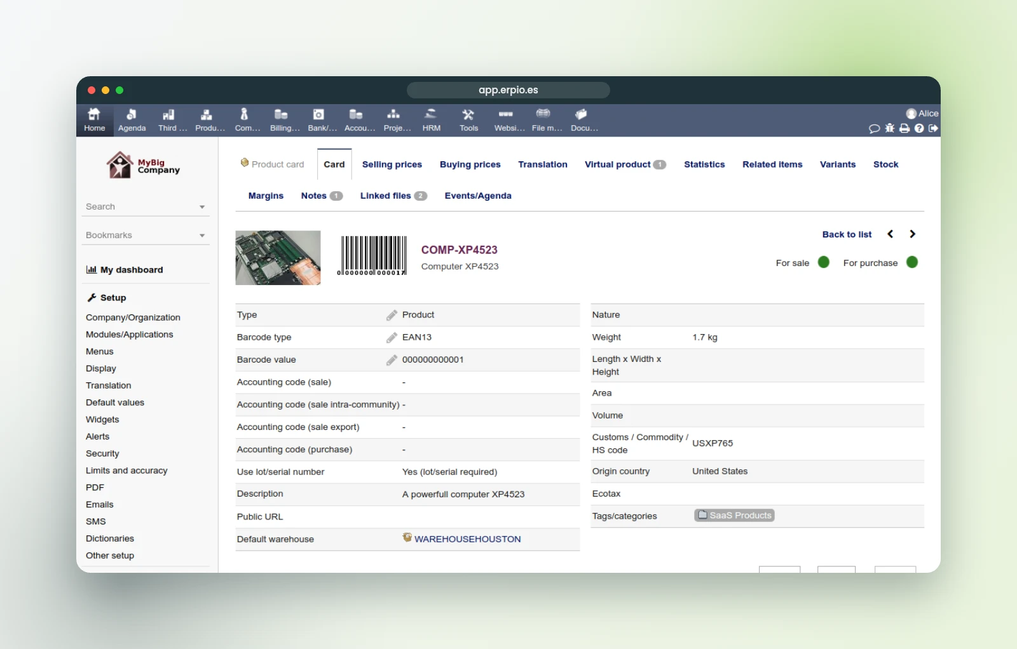Open the HRM module icon
Image resolution: width=1017 pixels, height=649 pixels.
click(431, 120)
